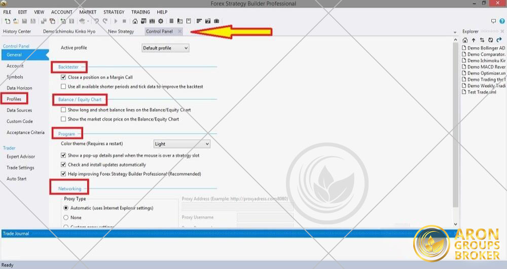Open the Color theme Light dropdown
Screen dimensions: 507x269
[182, 144]
